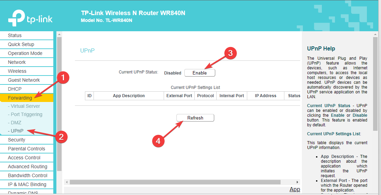Click the help panel scrollbar thumb
Screen dimensions: 381x195
point(375,84)
